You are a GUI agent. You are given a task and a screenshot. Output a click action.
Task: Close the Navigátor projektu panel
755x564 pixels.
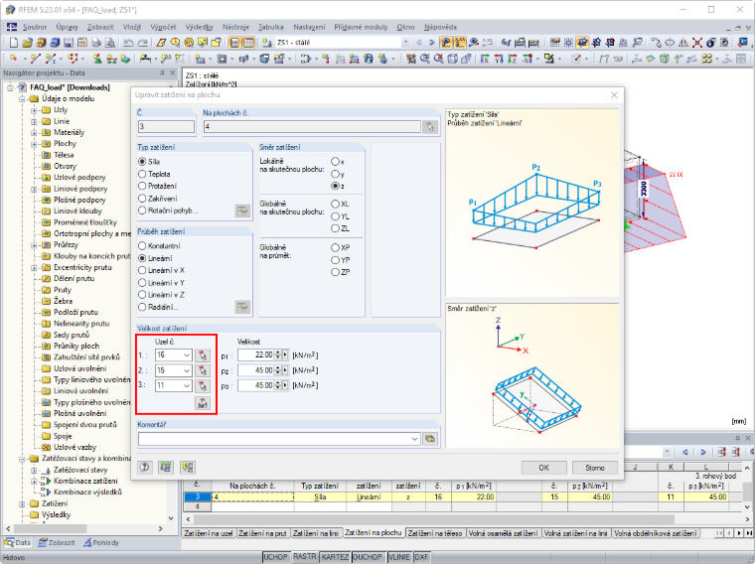pos(173,73)
